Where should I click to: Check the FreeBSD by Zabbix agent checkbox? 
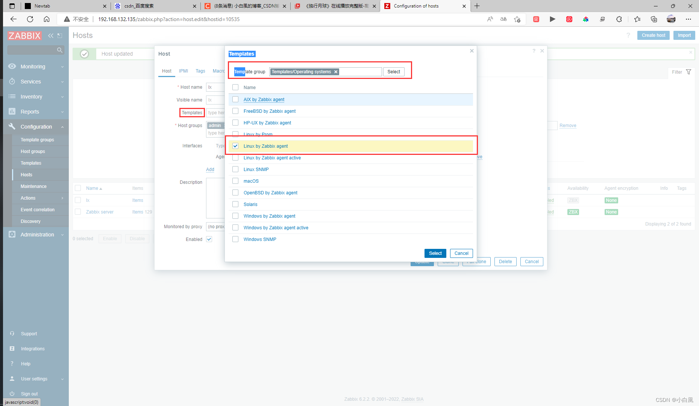[x=235, y=111]
